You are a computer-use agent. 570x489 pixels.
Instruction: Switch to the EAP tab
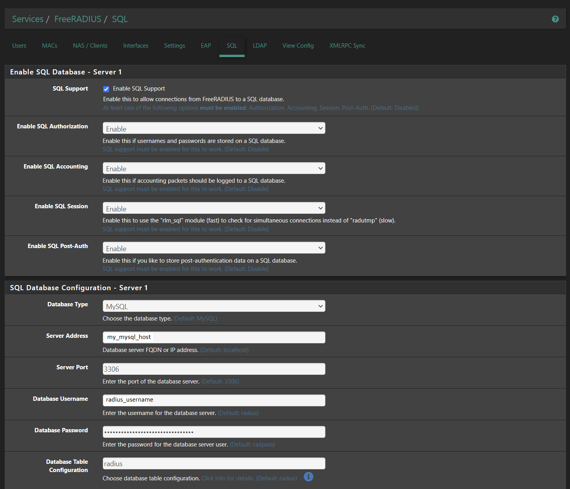pyautogui.click(x=206, y=46)
